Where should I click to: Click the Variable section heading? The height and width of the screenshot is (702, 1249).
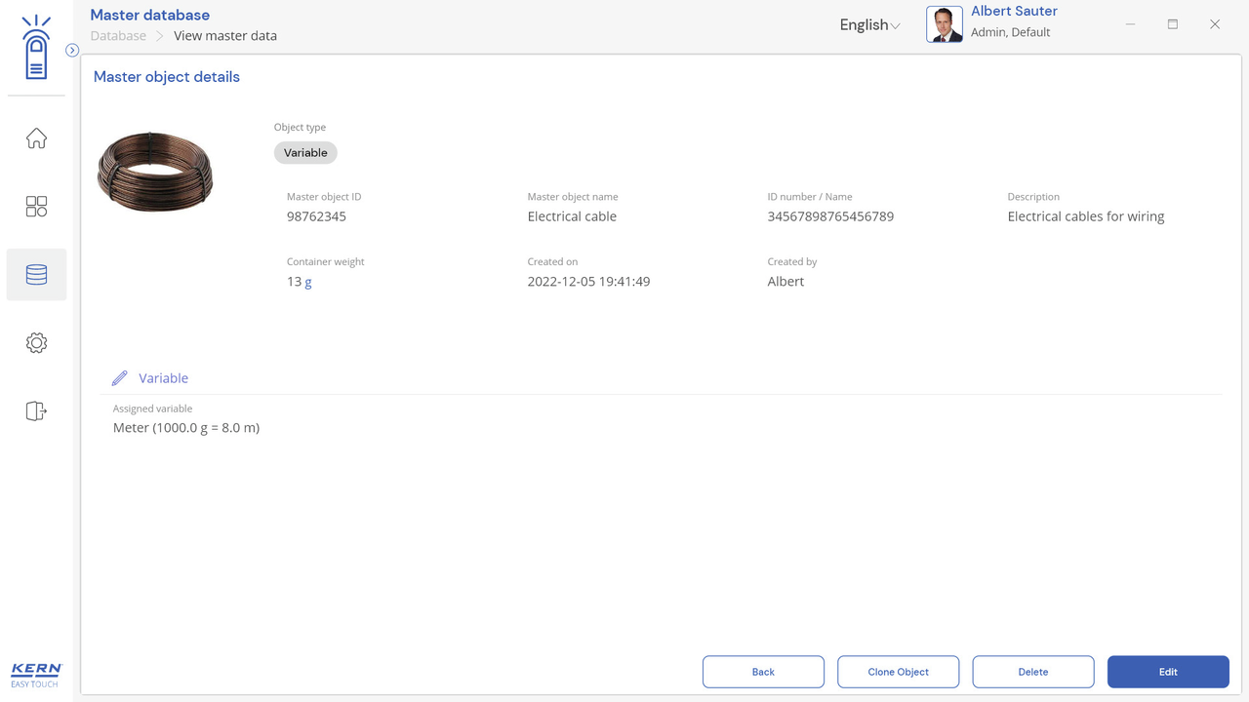pos(163,378)
